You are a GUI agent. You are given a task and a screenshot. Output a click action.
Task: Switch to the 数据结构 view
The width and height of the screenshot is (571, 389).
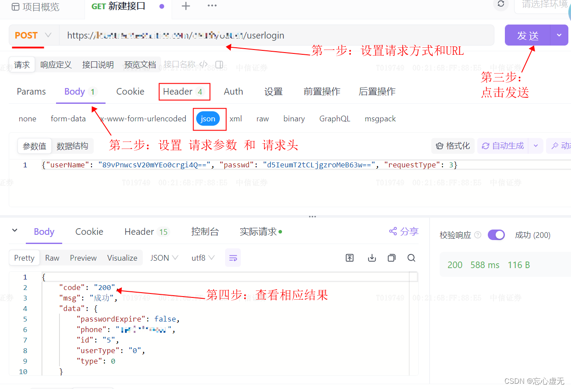pos(72,146)
